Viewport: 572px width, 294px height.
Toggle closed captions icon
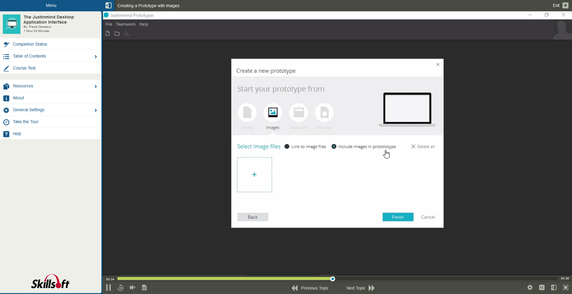(542, 287)
